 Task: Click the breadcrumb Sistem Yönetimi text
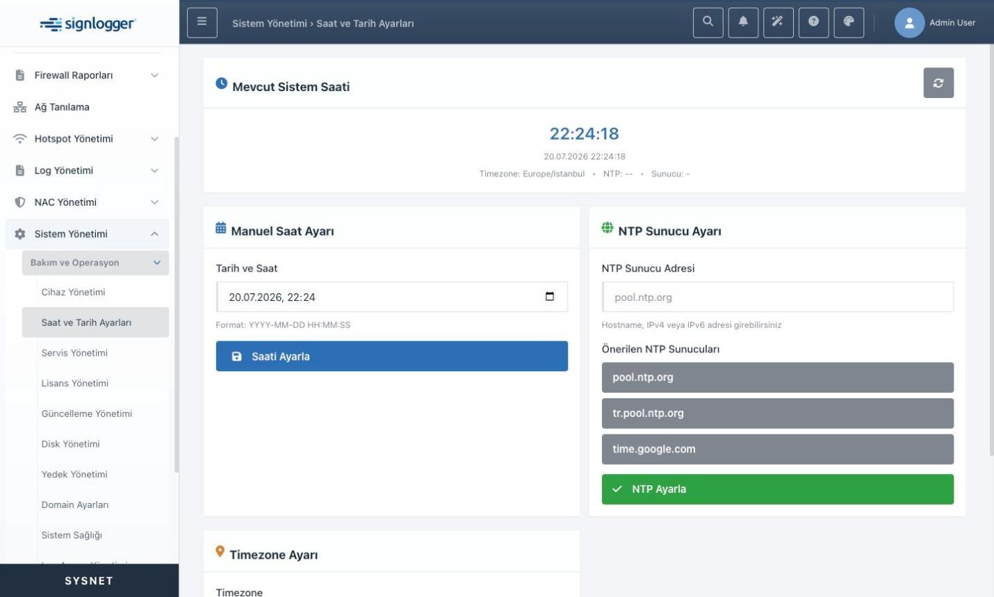pos(270,23)
